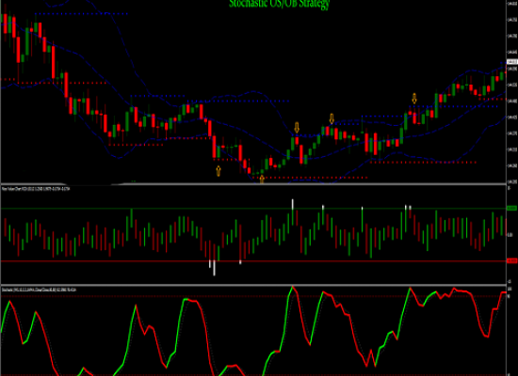Click the longest white oversold bar below red line

pos(215,268)
